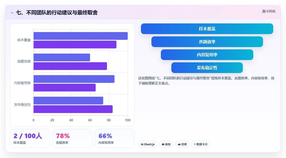Viewport: 286px width, 158px height.
Task: Select the 选题效率 funnel stage
Action: (x=207, y=42)
